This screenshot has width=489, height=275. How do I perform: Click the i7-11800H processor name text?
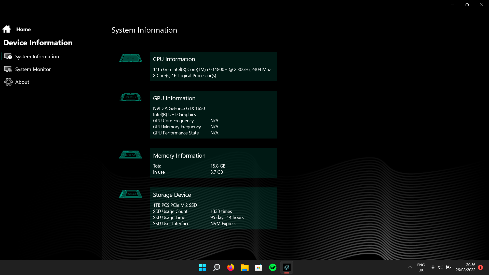[x=212, y=70]
